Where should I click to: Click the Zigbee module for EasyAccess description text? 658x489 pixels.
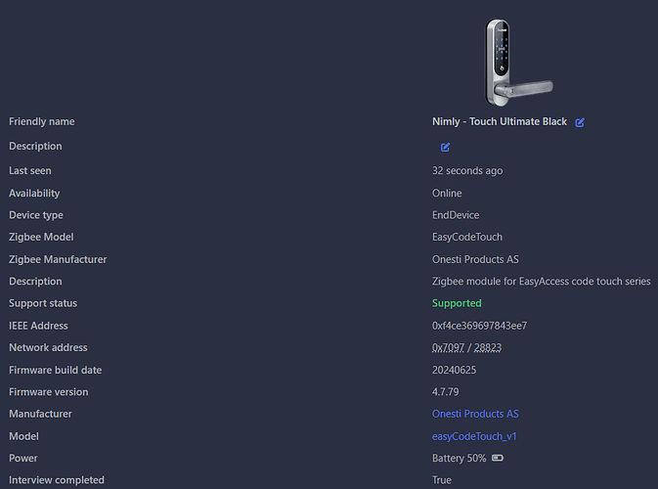[541, 282]
